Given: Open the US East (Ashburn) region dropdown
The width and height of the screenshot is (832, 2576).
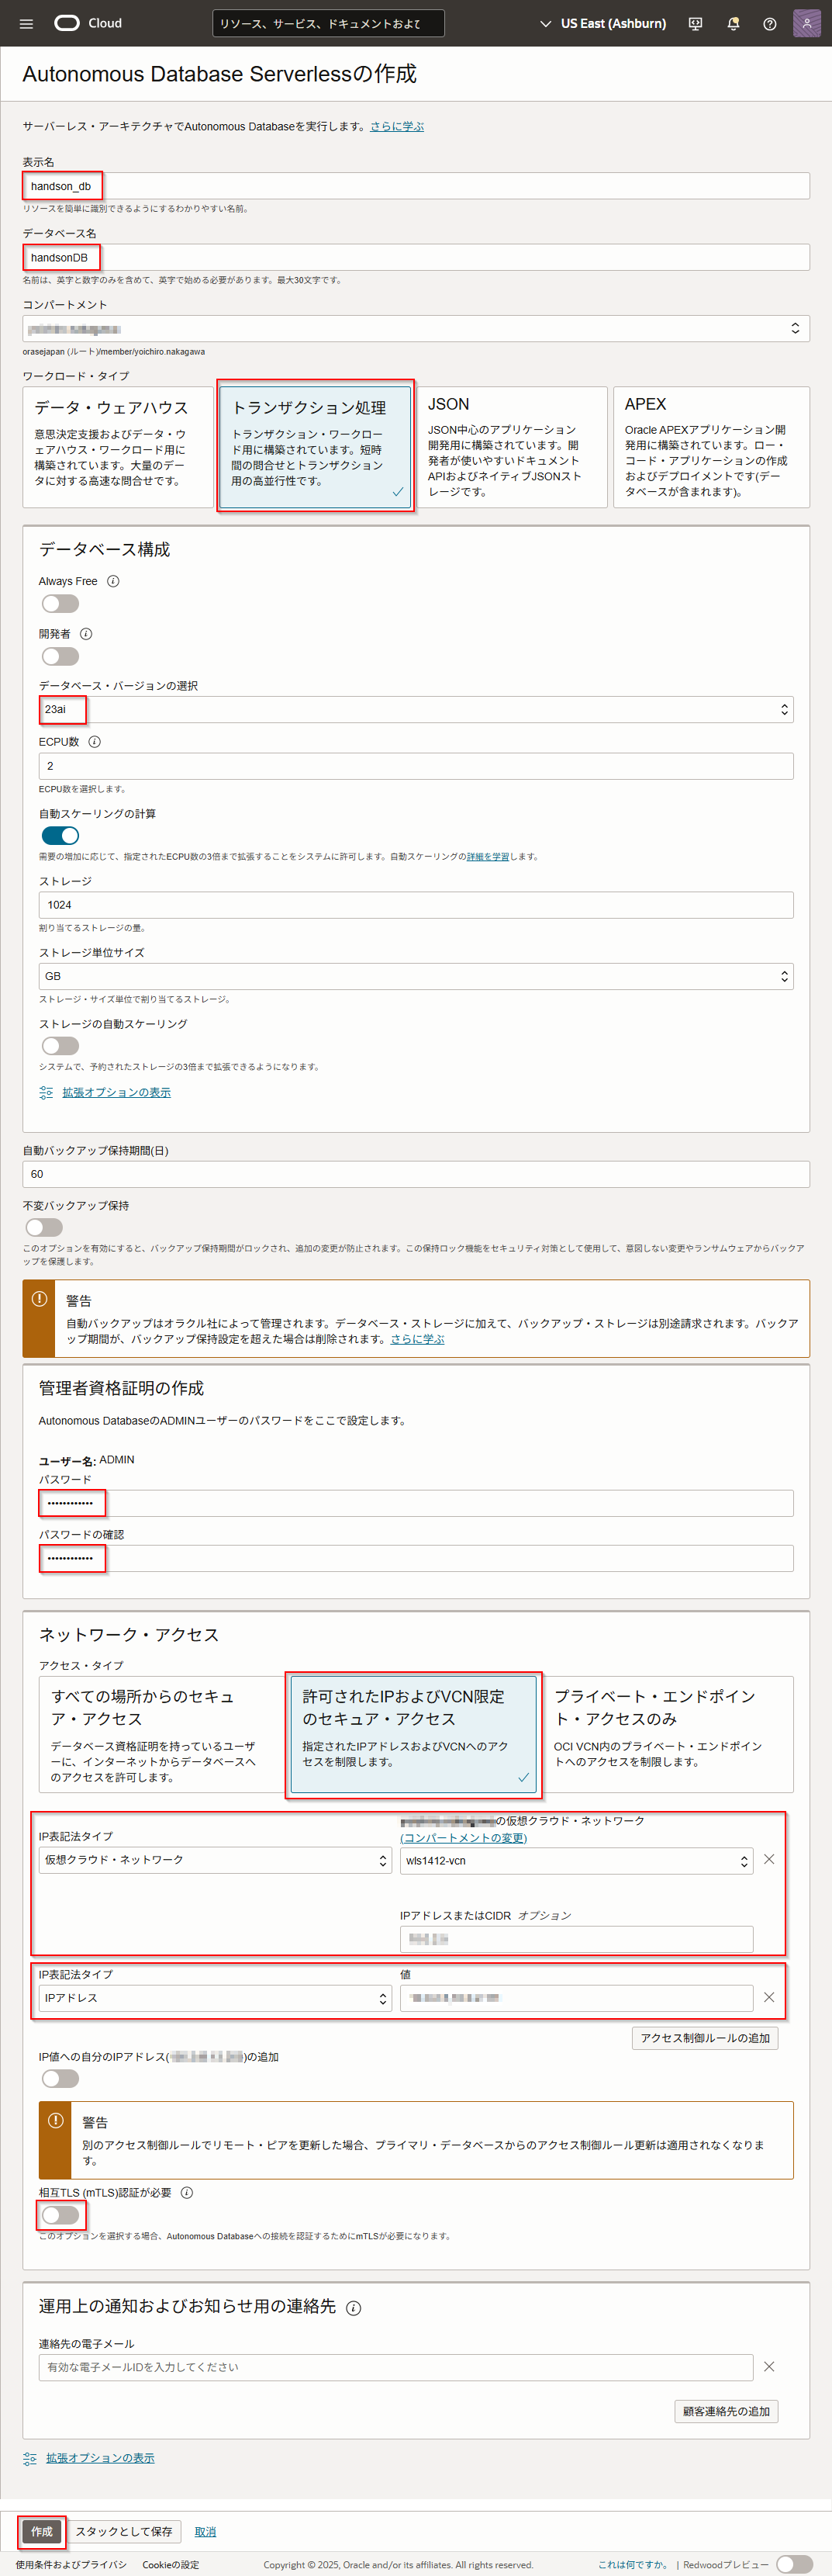Looking at the screenshot, I should coord(603,23).
